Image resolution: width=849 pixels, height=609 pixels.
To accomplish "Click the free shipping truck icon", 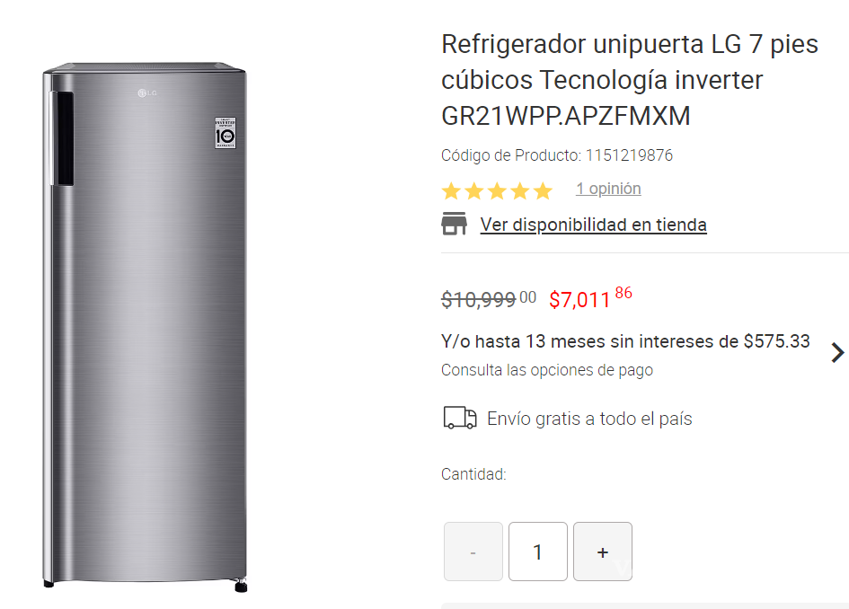I will (459, 418).
